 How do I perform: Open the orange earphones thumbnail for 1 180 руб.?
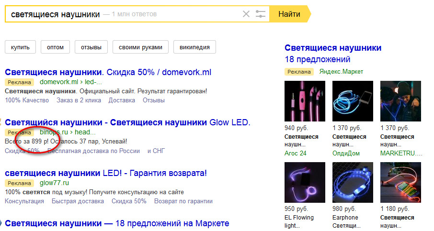pyautogui.click(x=400, y=182)
